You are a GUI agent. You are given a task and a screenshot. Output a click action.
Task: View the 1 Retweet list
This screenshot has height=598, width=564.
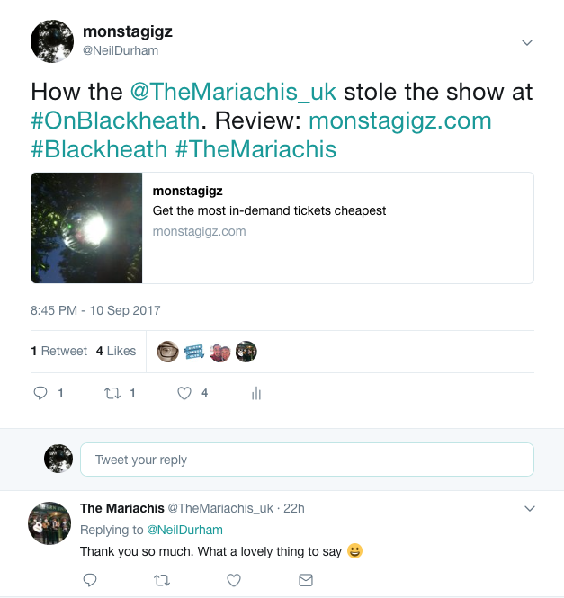(x=59, y=351)
